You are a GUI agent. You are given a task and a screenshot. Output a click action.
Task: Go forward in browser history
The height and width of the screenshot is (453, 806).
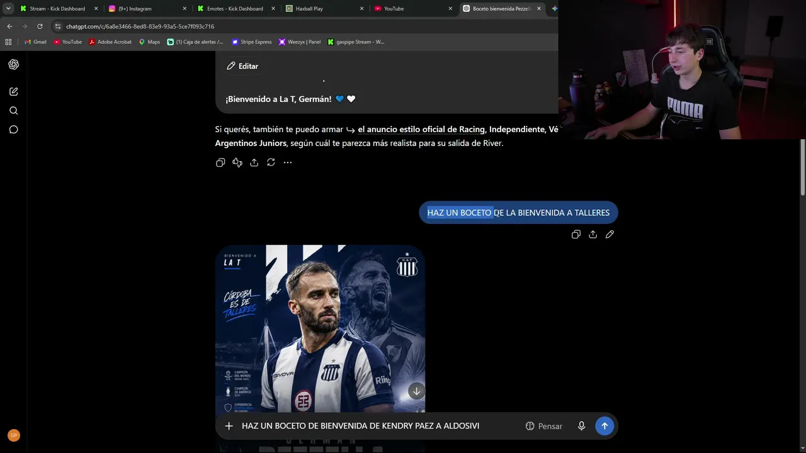tap(25, 26)
